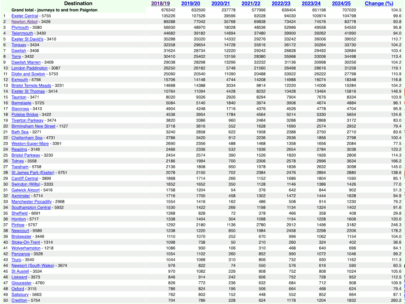The width and height of the screenshot is (405, 304).
Task: Click the Plymouth destination link
Action: [20, 27]
